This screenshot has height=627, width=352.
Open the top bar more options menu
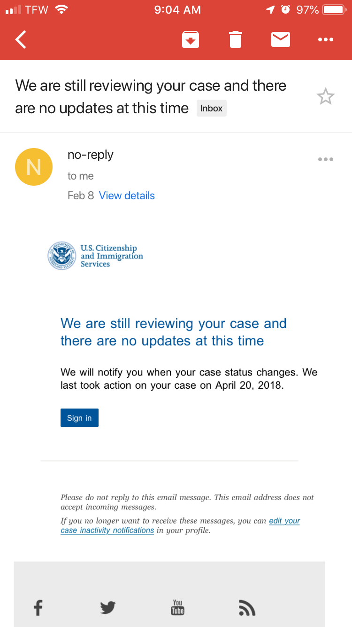coord(325,40)
